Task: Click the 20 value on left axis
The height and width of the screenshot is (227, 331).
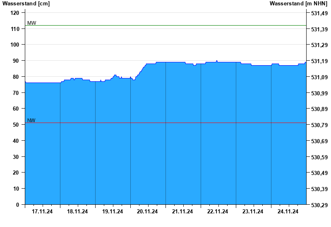Action: [16, 173]
